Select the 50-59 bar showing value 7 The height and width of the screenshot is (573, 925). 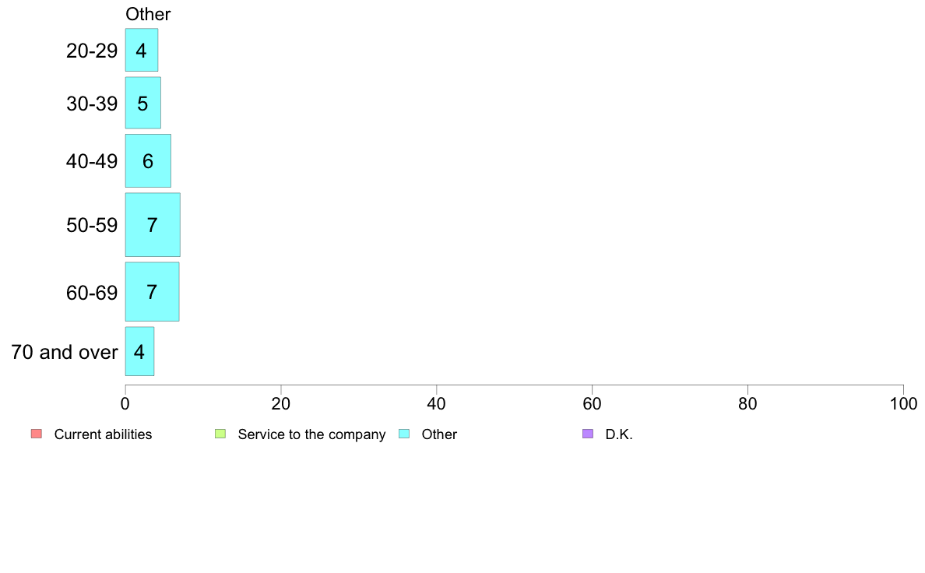153,225
